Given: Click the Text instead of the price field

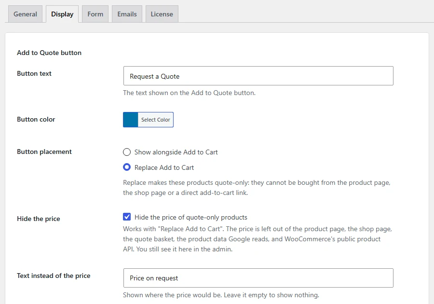Looking at the screenshot, I should click(258, 278).
